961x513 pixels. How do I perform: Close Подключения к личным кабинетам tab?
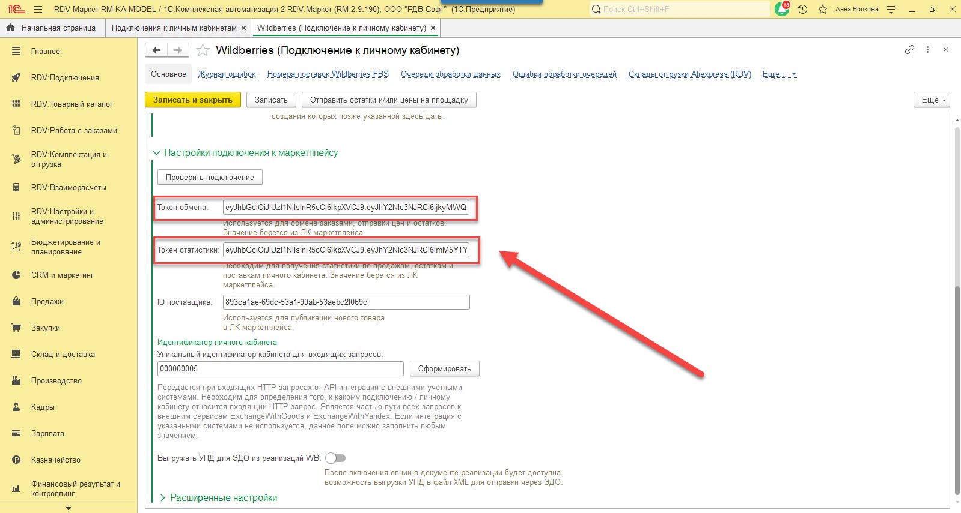(x=243, y=28)
